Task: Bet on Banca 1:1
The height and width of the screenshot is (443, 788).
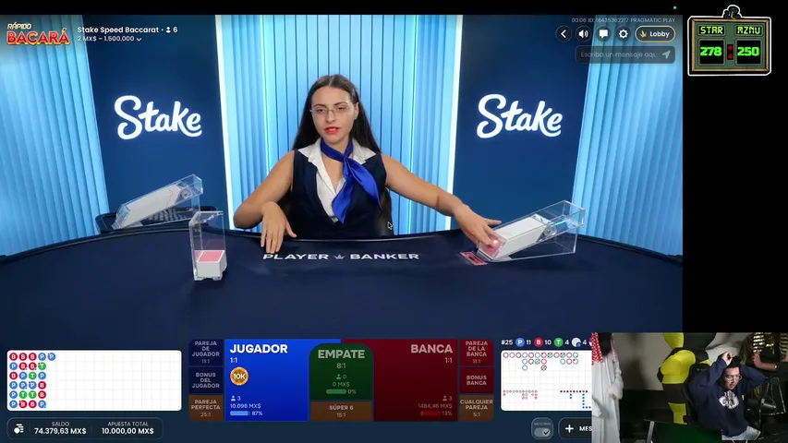Action: tap(415, 379)
